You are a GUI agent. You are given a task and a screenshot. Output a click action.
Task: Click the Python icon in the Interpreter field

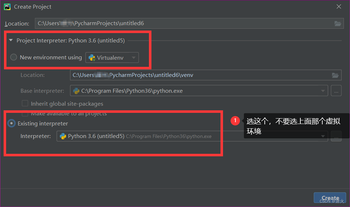(x=63, y=136)
